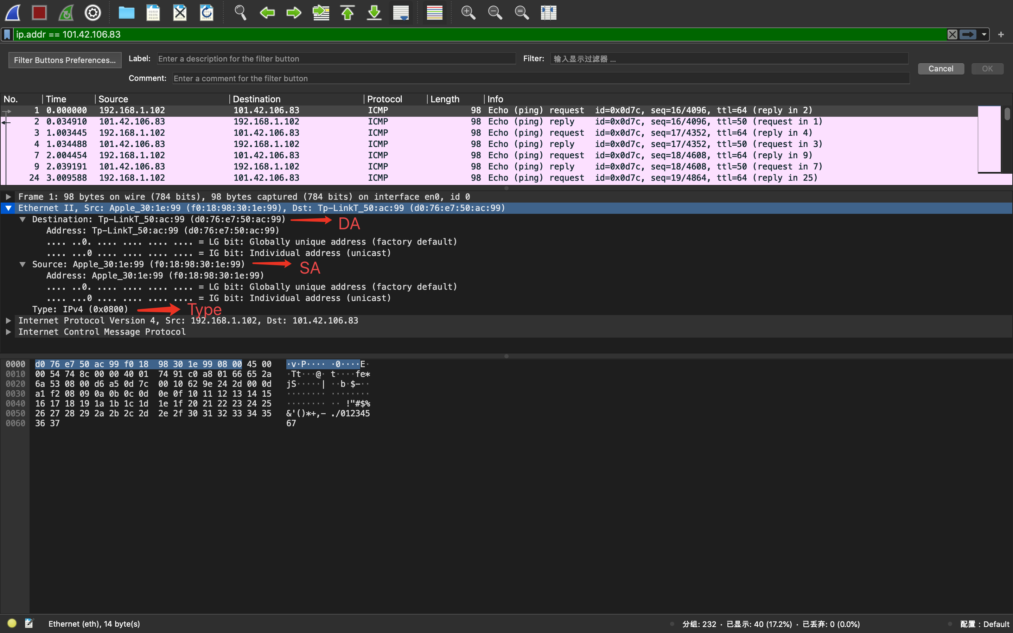Expand Internet Protocol Version 4 node
This screenshot has width=1013, height=633.
pyautogui.click(x=8, y=321)
